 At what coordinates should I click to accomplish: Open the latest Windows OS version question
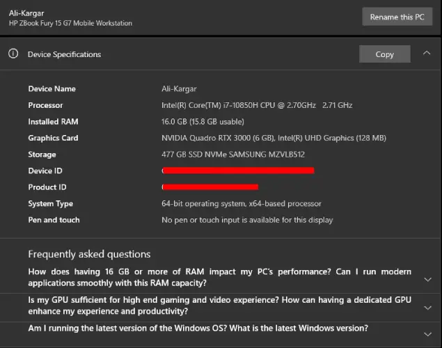click(x=198, y=329)
